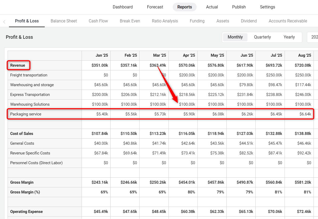The image size is (318, 219).
Task: Switch view to Yearly
Action: (x=289, y=37)
